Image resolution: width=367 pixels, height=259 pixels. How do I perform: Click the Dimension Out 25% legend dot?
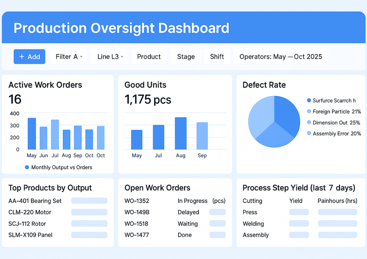tap(309, 123)
